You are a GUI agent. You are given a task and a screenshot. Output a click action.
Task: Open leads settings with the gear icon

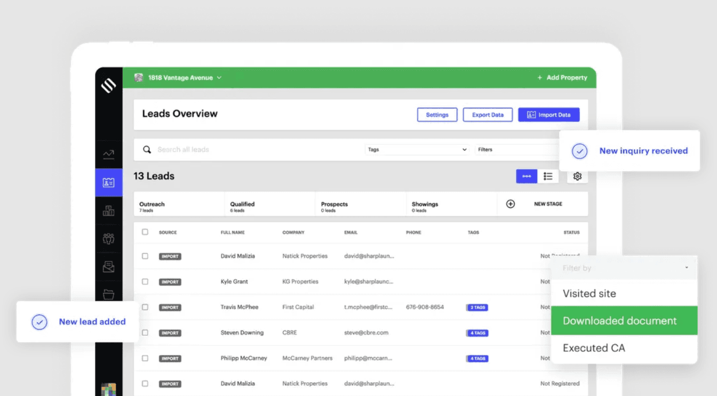(x=577, y=176)
